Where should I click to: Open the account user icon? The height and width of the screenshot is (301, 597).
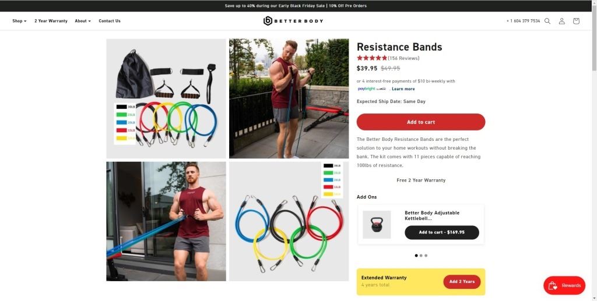pos(561,22)
